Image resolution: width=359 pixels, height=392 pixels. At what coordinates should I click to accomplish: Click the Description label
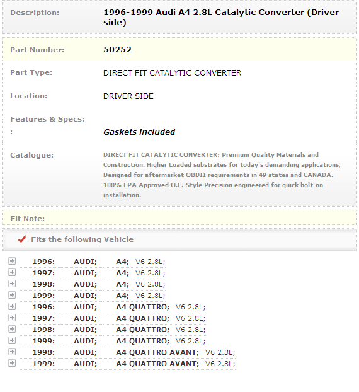click(35, 13)
